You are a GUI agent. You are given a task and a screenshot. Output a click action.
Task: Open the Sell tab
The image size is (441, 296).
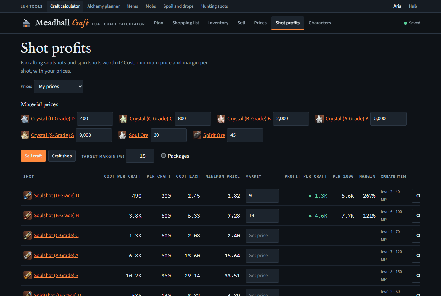point(241,23)
